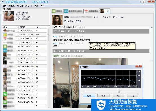156x111 pixels.
Task: Click ruby's avatar in the friend list
Action: click(5, 54)
